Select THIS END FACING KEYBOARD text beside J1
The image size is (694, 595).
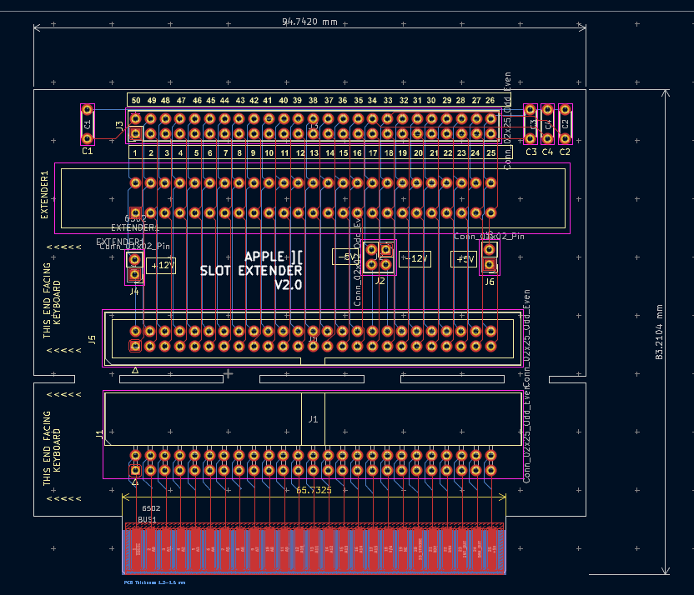(x=52, y=448)
